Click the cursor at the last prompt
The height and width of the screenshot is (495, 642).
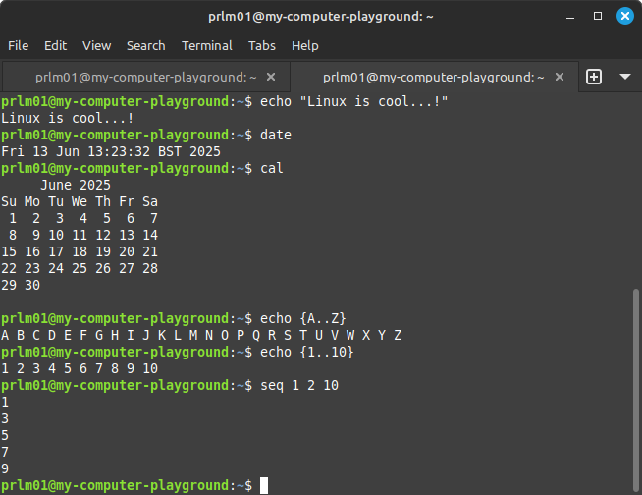[264, 485]
